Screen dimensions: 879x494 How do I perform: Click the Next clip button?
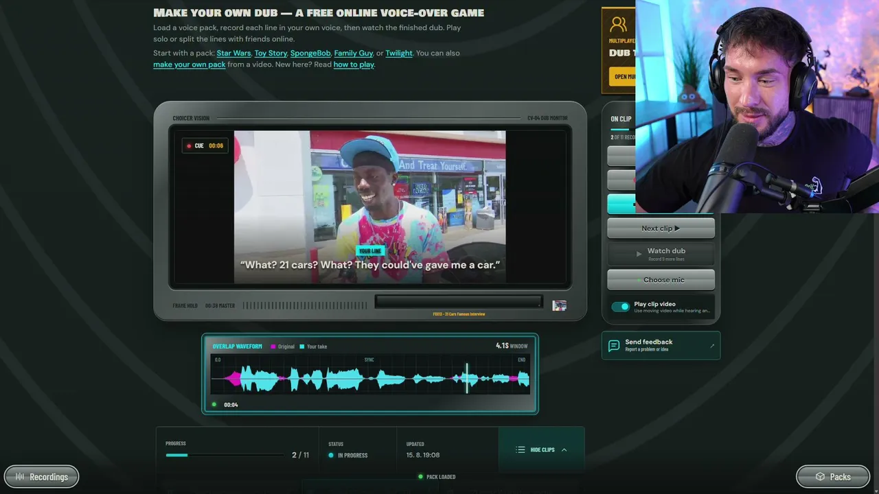click(661, 228)
